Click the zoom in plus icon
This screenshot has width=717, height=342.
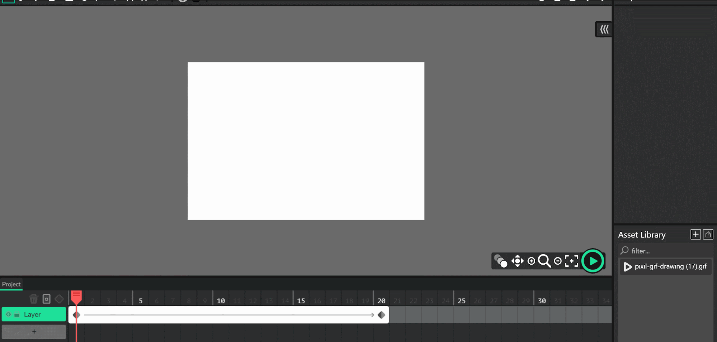531,261
